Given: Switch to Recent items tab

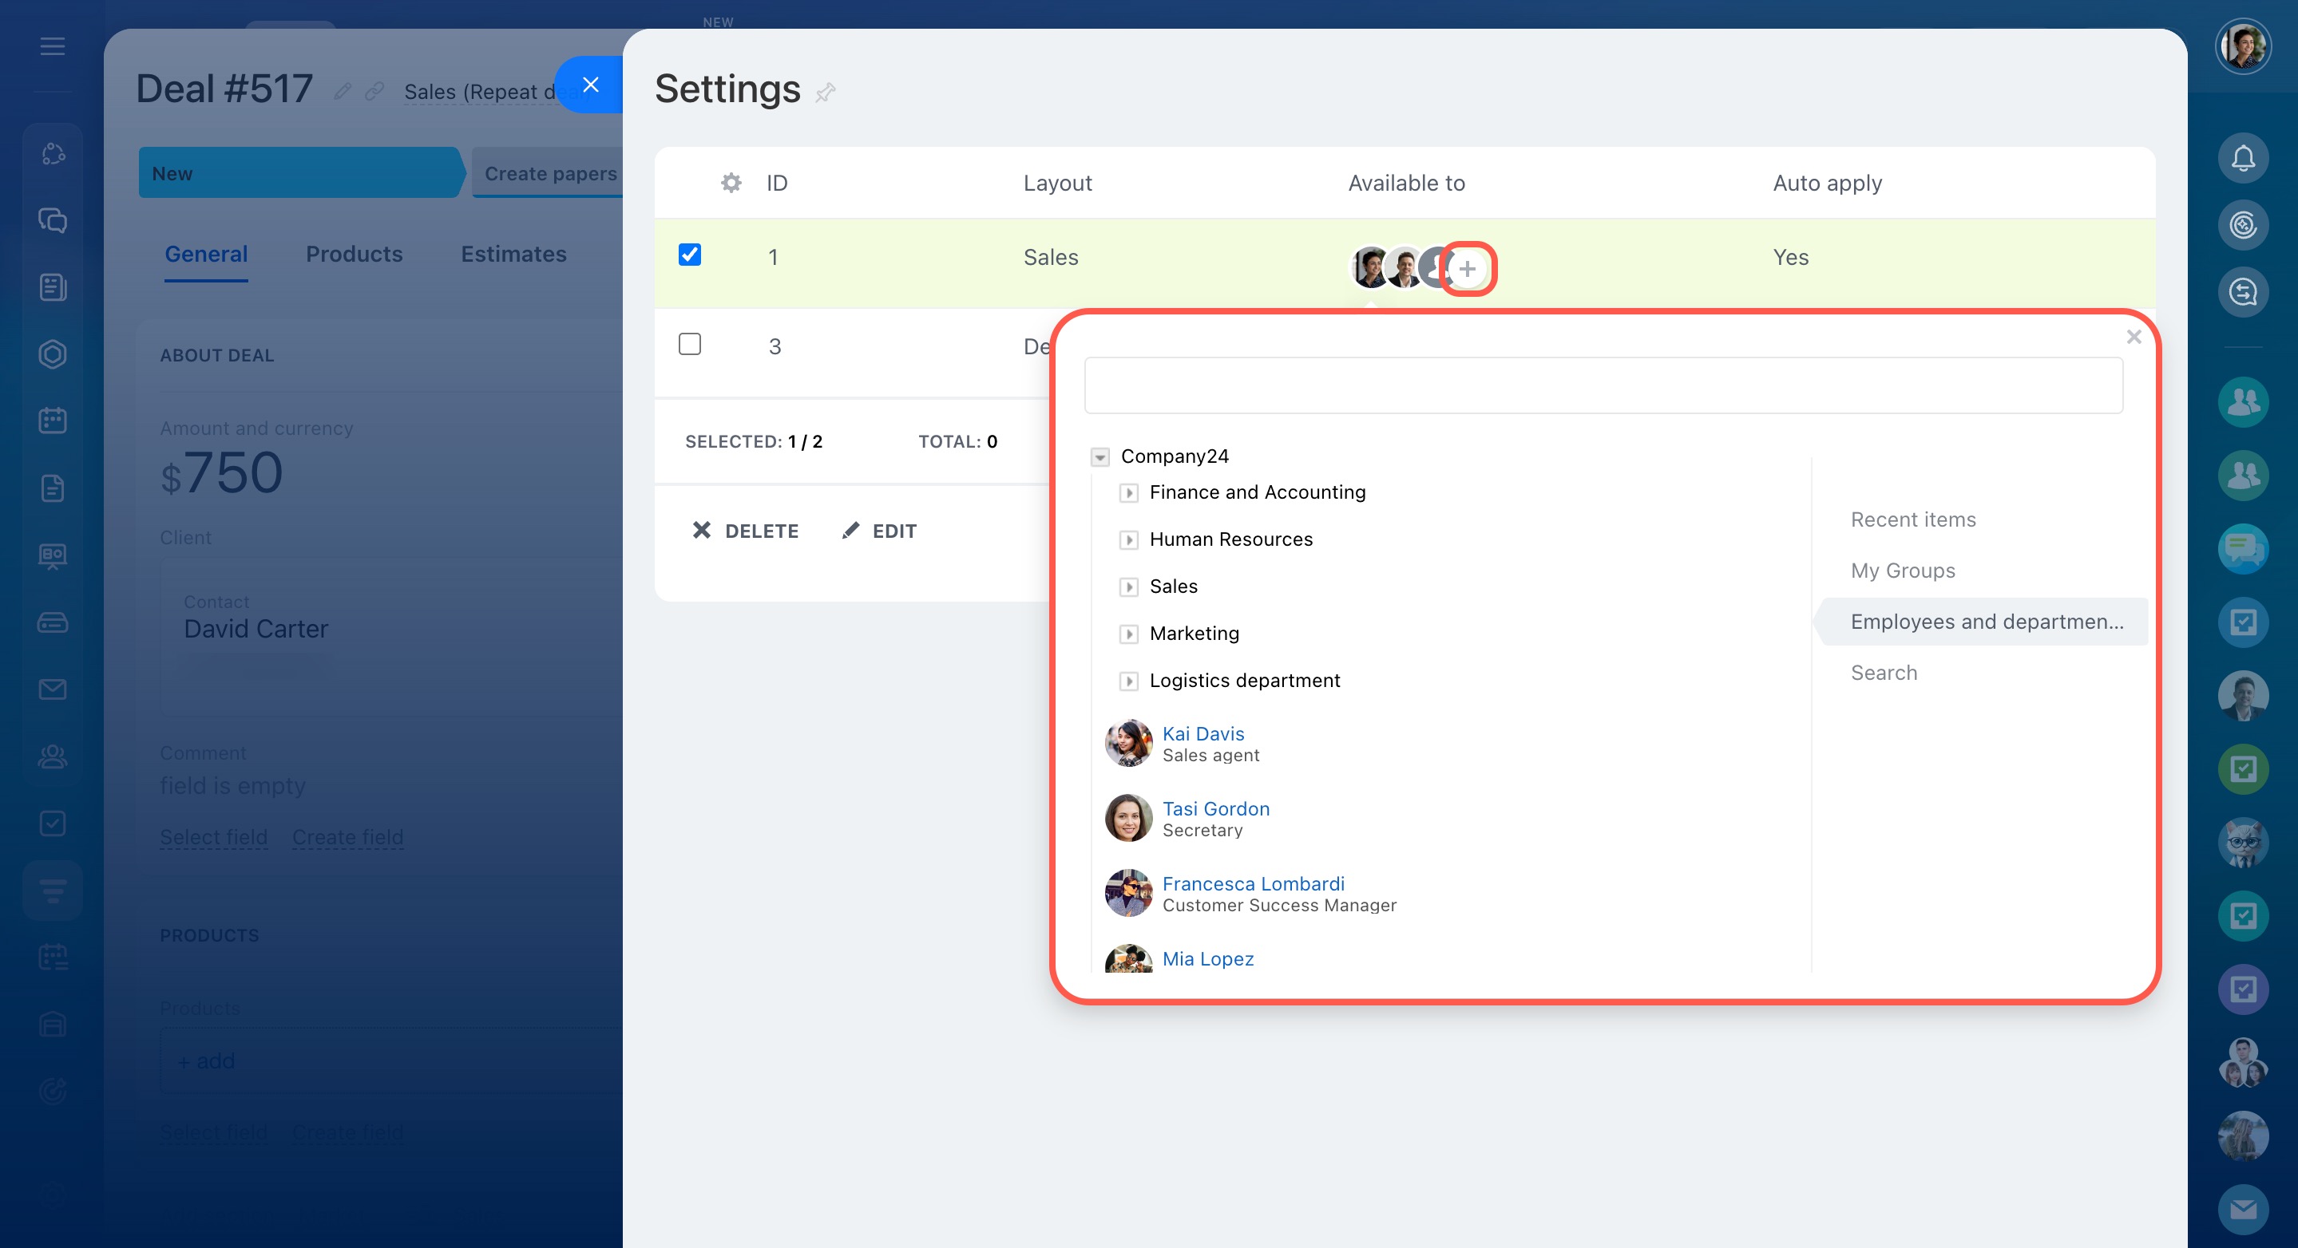Looking at the screenshot, I should click(1912, 519).
